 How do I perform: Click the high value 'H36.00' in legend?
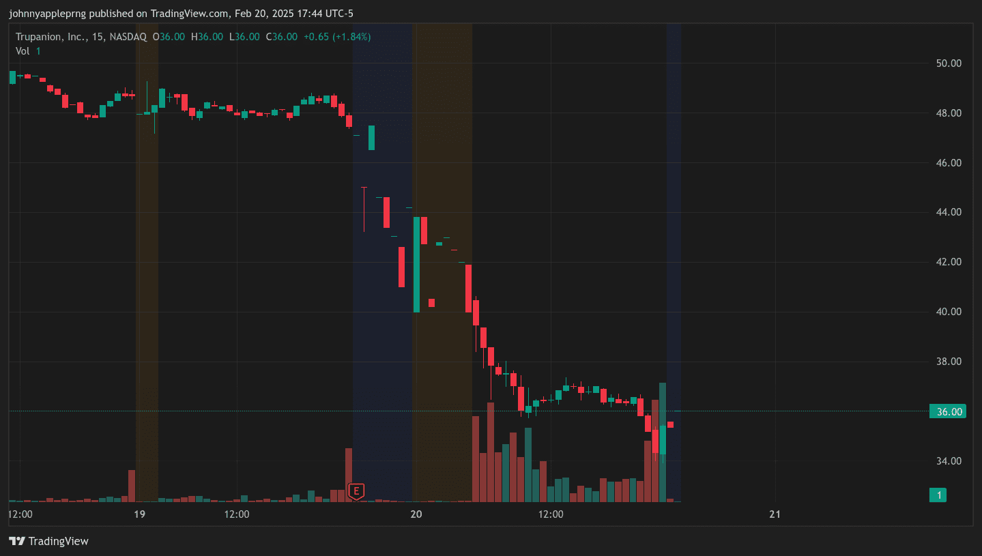[x=207, y=37]
